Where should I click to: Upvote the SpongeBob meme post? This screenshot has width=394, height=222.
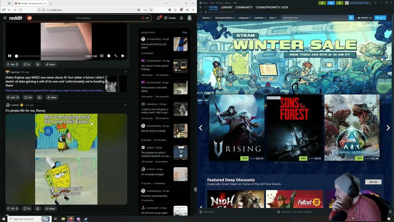tap(8, 209)
